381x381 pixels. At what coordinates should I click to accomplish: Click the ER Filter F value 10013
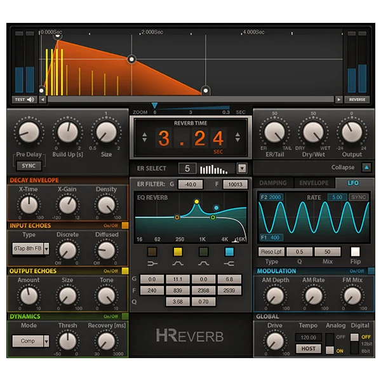tap(235, 184)
